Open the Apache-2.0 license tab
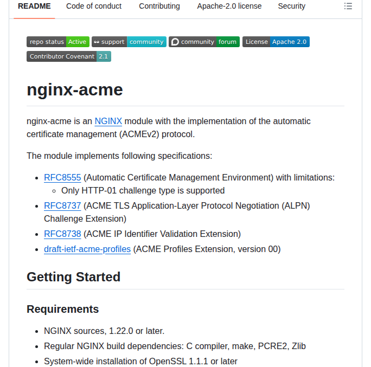Image resolution: width=371 pixels, height=367 pixels. pos(229,6)
